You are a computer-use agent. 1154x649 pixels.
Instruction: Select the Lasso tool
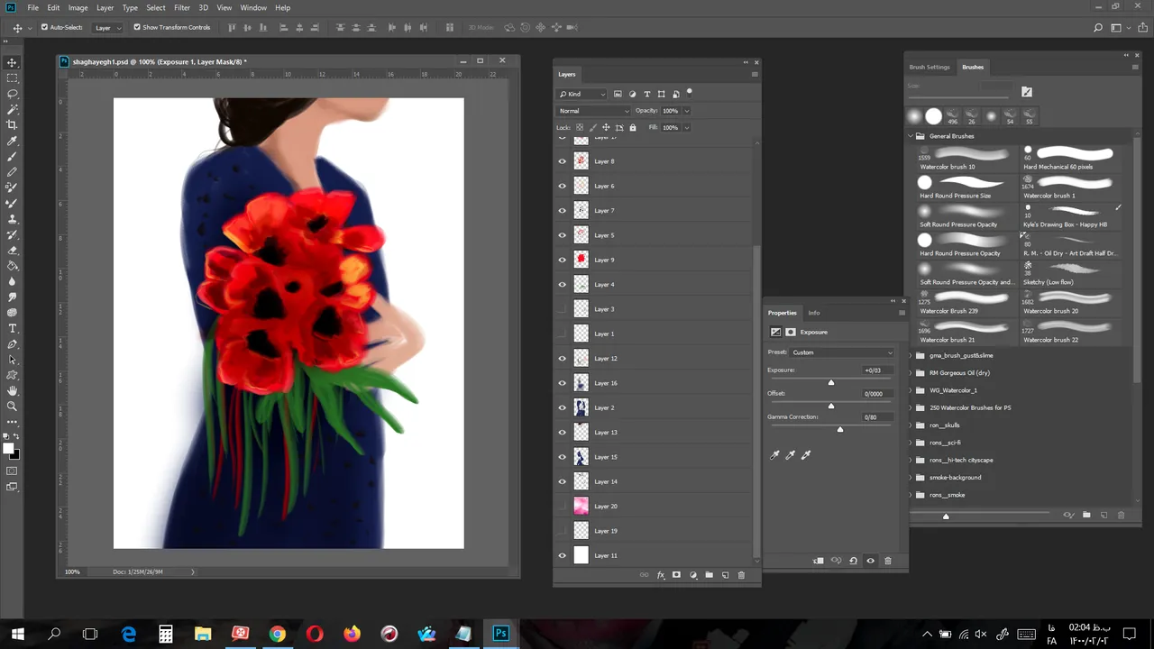coord(13,94)
